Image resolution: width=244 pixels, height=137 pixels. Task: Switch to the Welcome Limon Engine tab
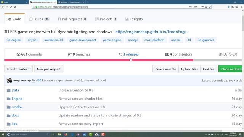point(71,2)
